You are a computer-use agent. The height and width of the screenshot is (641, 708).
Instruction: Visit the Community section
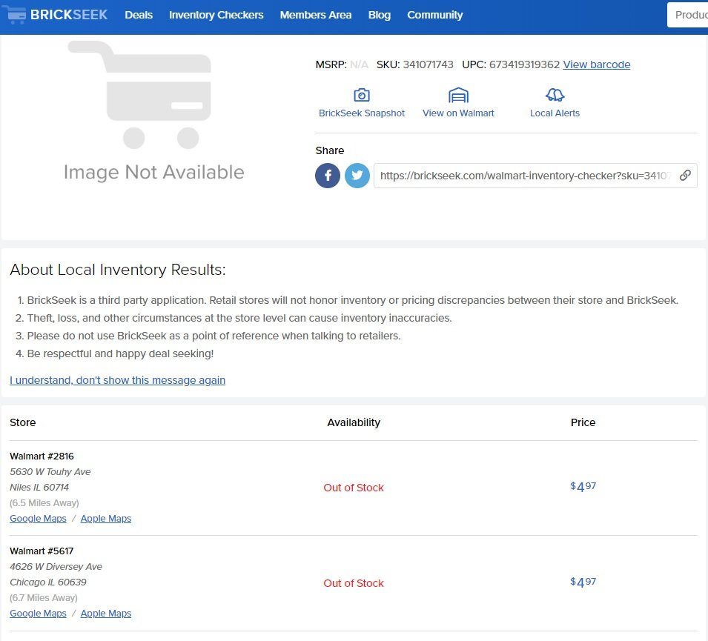coord(434,15)
